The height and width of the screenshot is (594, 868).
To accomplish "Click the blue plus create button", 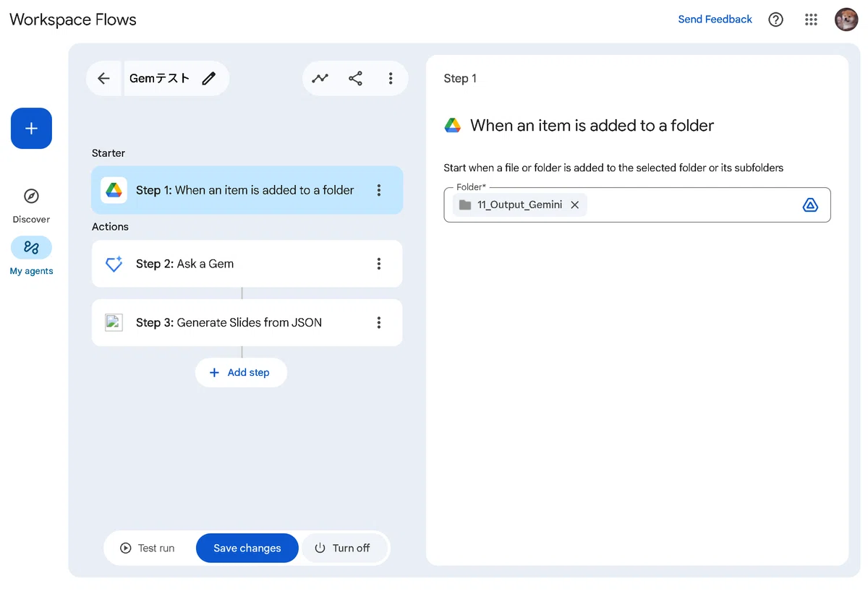I will point(31,129).
